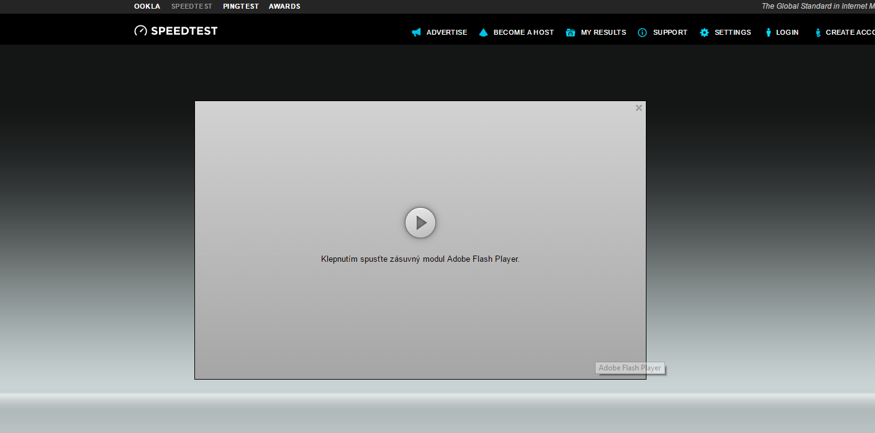
Task: Open BECOME A HOST link
Action: pos(524,32)
